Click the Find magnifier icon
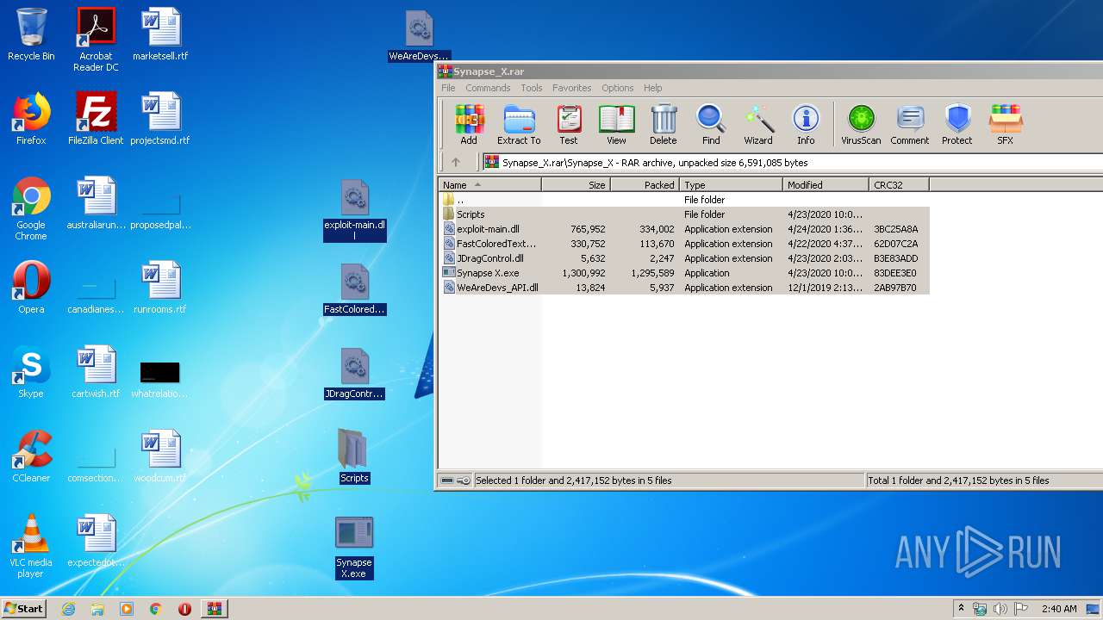This screenshot has width=1103, height=620. (711, 125)
